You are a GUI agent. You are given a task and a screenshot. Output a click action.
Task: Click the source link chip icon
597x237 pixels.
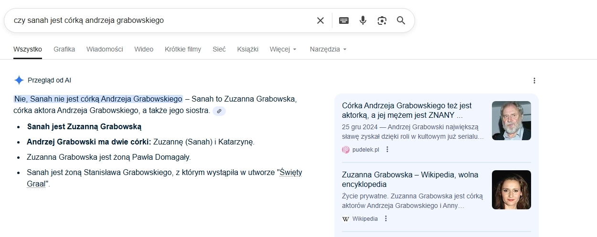point(219,111)
